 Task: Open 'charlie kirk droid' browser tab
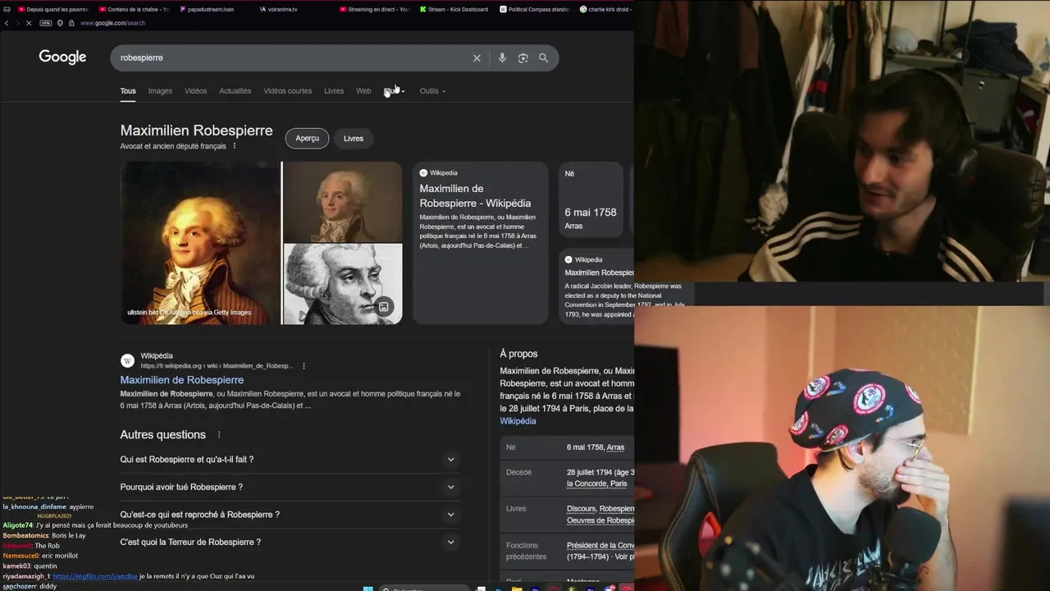605,9
